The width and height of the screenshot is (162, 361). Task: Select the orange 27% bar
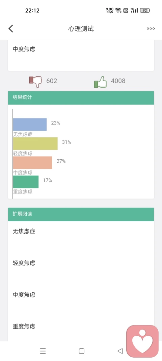[x=33, y=163]
